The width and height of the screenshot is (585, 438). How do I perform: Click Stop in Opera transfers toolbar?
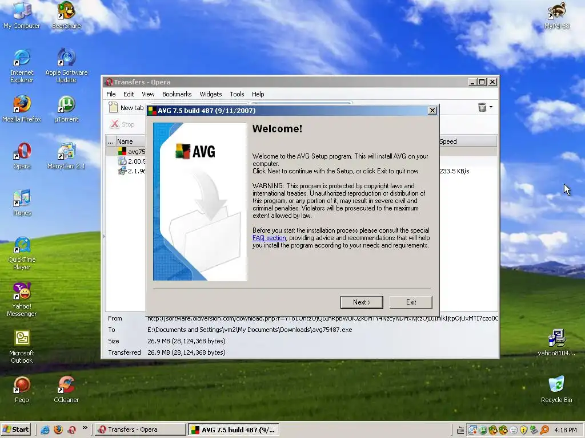[x=122, y=124]
